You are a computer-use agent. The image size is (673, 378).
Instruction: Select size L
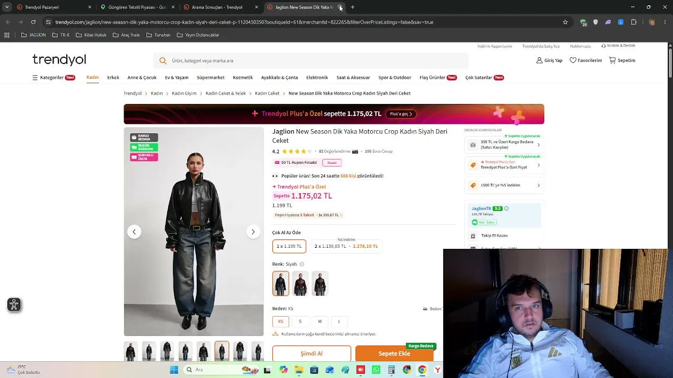click(339, 321)
